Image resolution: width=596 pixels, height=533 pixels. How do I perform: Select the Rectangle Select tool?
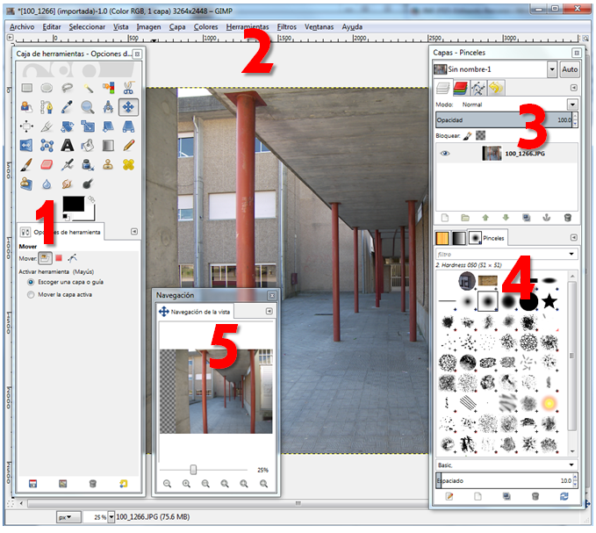[x=26, y=88]
